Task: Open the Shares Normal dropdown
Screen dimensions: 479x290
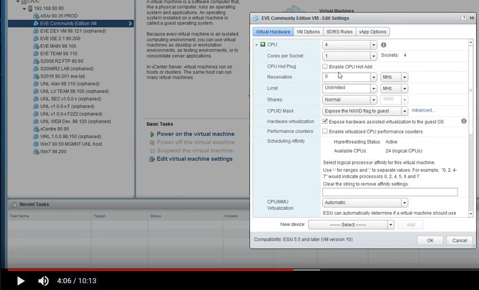Action: pyautogui.click(x=373, y=100)
